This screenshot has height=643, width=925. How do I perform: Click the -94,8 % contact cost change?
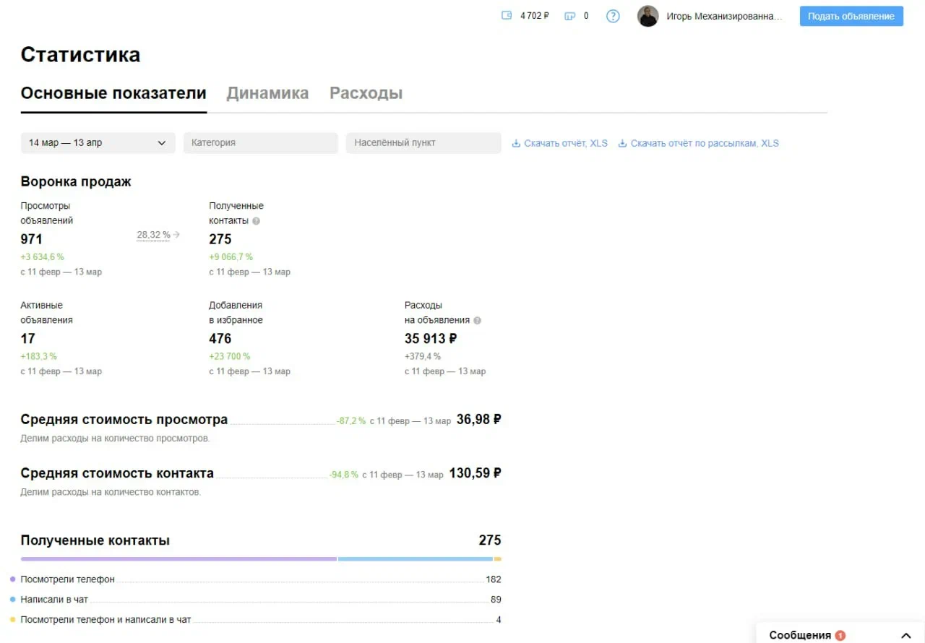pyautogui.click(x=344, y=475)
